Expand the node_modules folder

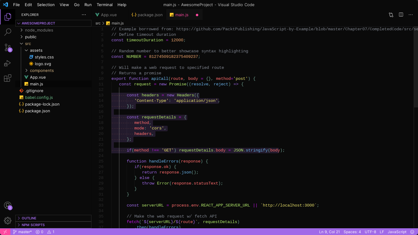click(x=39, y=30)
